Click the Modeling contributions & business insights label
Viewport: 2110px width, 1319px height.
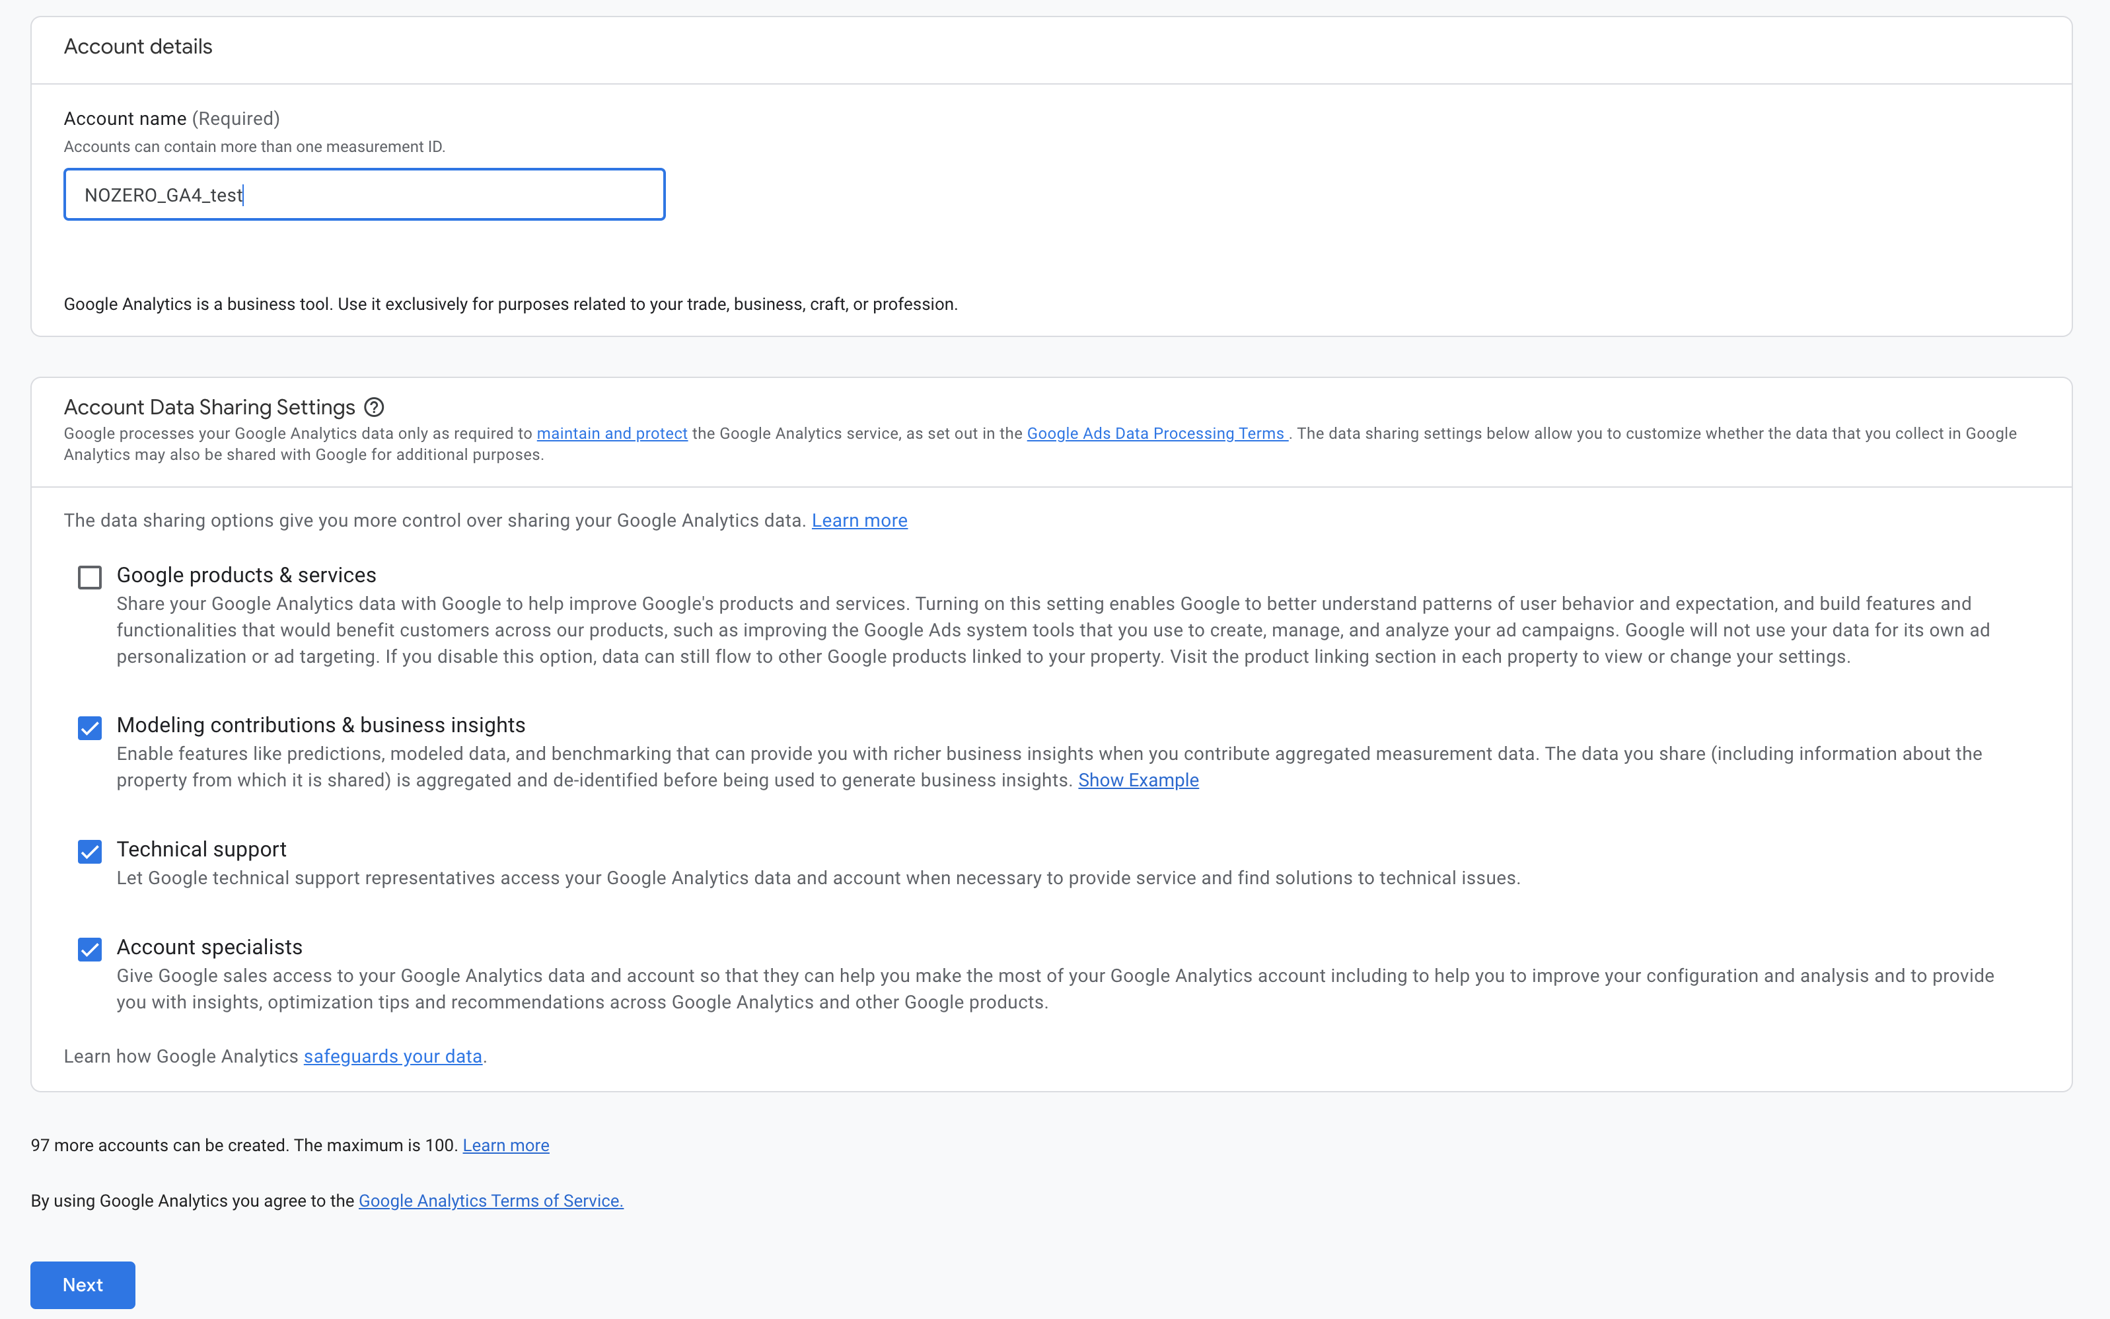click(321, 726)
